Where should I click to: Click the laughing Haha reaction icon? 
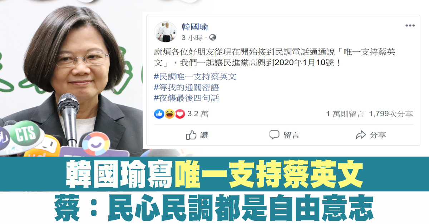coord(169,114)
